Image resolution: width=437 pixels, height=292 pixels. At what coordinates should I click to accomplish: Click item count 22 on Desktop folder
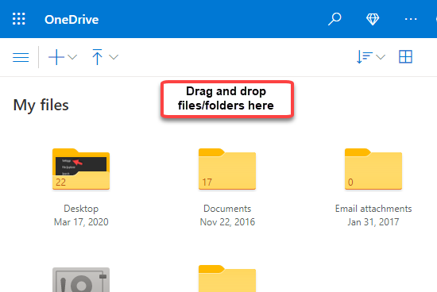point(60,182)
